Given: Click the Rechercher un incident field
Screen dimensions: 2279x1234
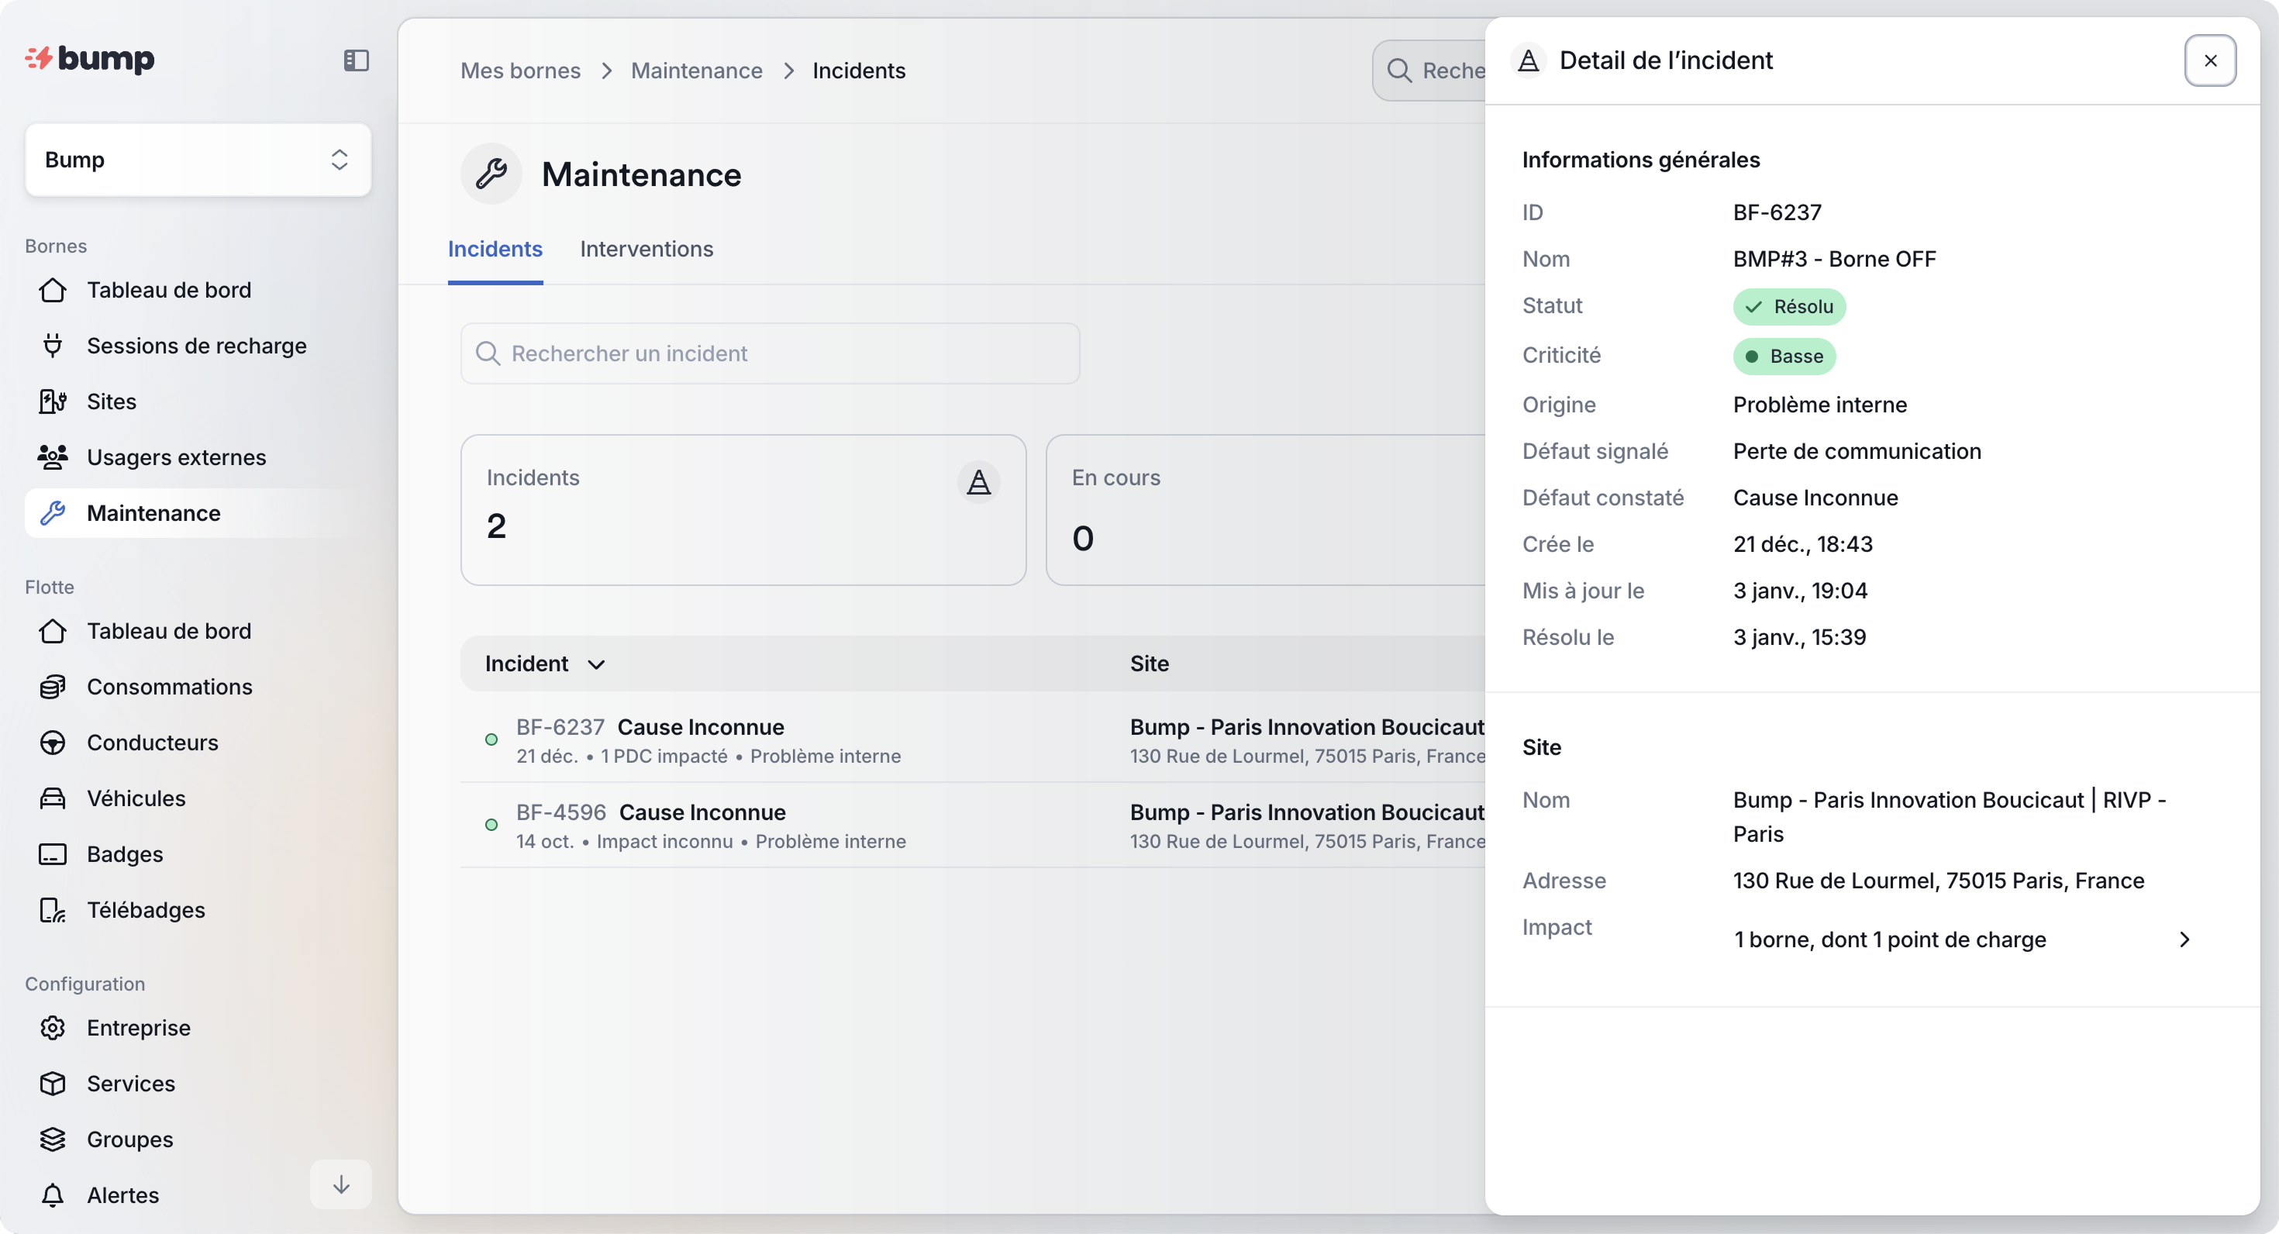Looking at the screenshot, I should tap(770, 353).
